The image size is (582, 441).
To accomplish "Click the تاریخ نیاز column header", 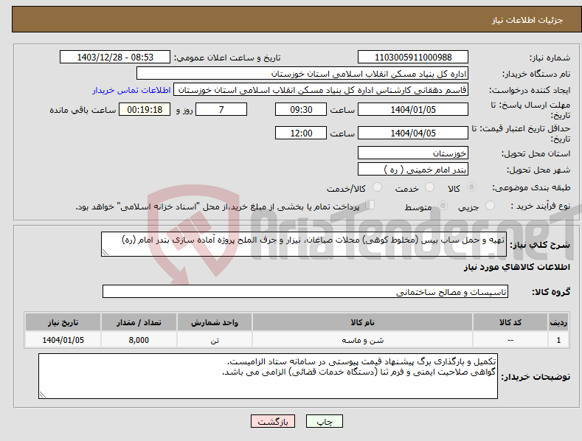I will 63,322.
